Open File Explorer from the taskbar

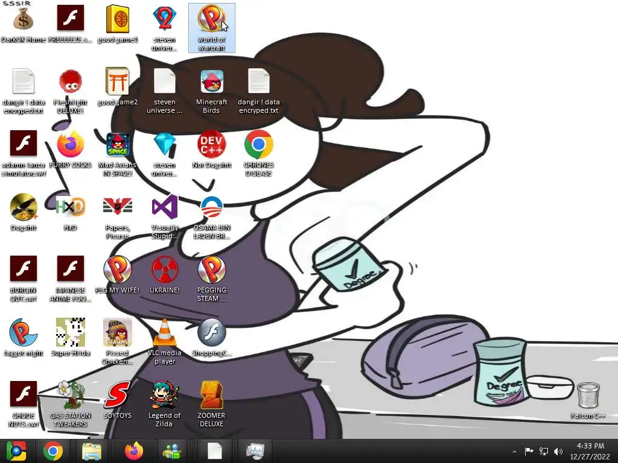[92, 451]
